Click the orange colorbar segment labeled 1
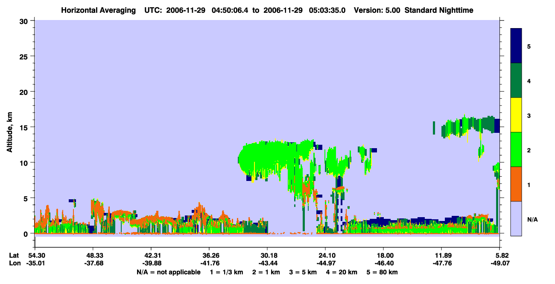This screenshot has width=555, height=284. (516, 184)
